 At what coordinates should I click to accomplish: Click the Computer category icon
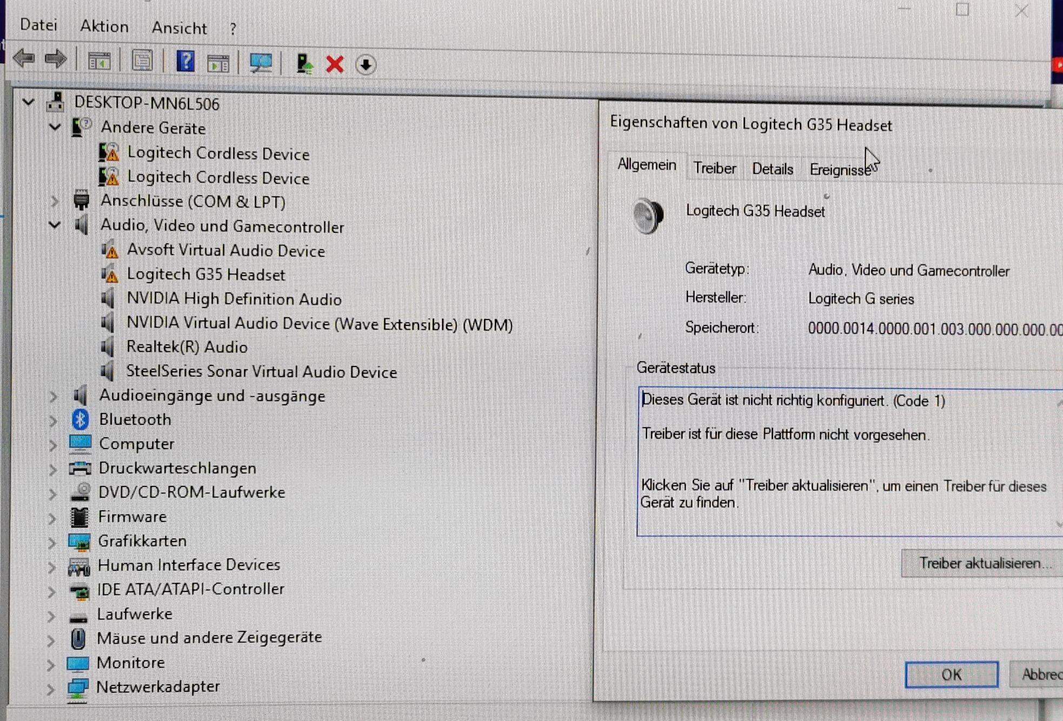tap(81, 444)
